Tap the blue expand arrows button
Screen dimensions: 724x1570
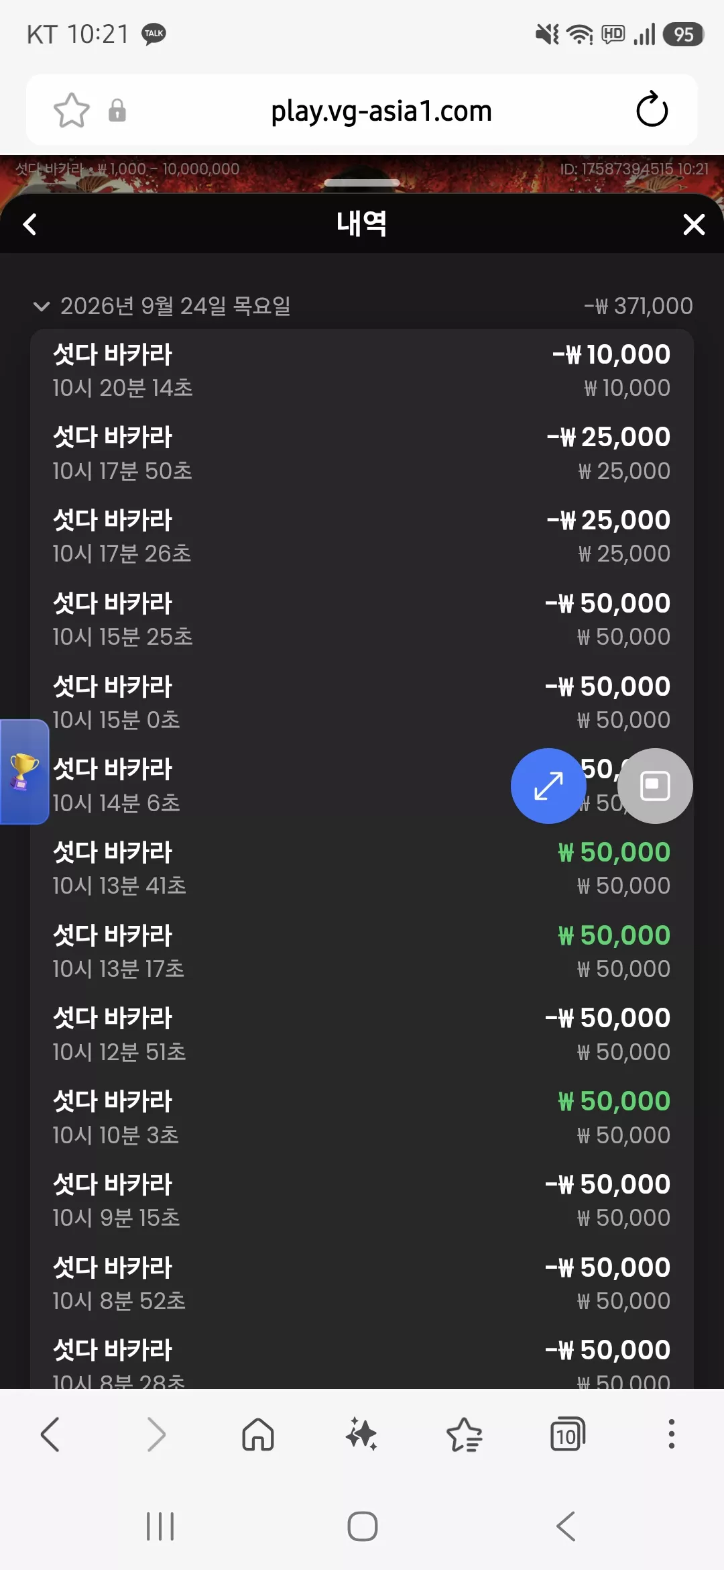pyautogui.click(x=548, y=786)
